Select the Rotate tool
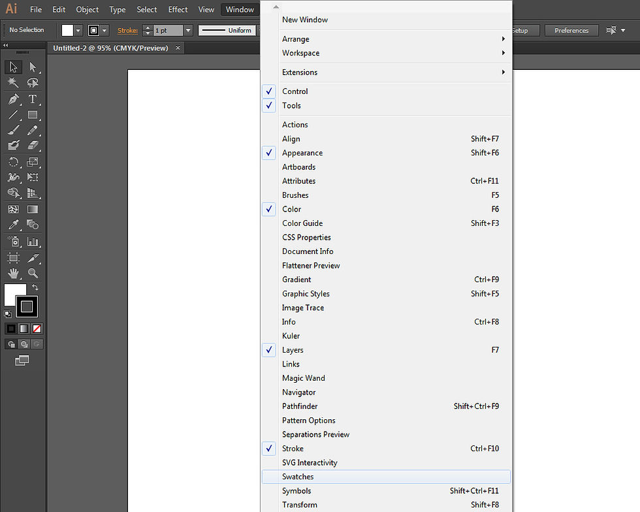Screen dimensions: 640x512 pyautogui.click(x=13, y=162)
